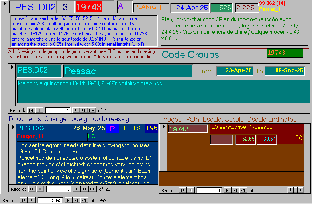
Task: Click Code Groups record number field
Action: [x=57, y=110]
